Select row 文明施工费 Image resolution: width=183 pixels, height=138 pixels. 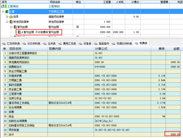pyautogui.click(x=91, y=80)
